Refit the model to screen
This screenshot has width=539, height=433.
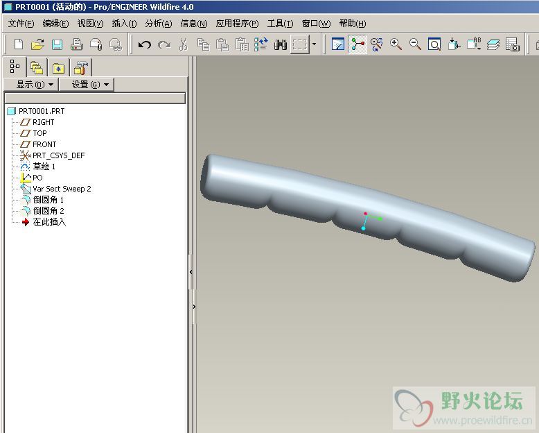click(x=434, y=44)
